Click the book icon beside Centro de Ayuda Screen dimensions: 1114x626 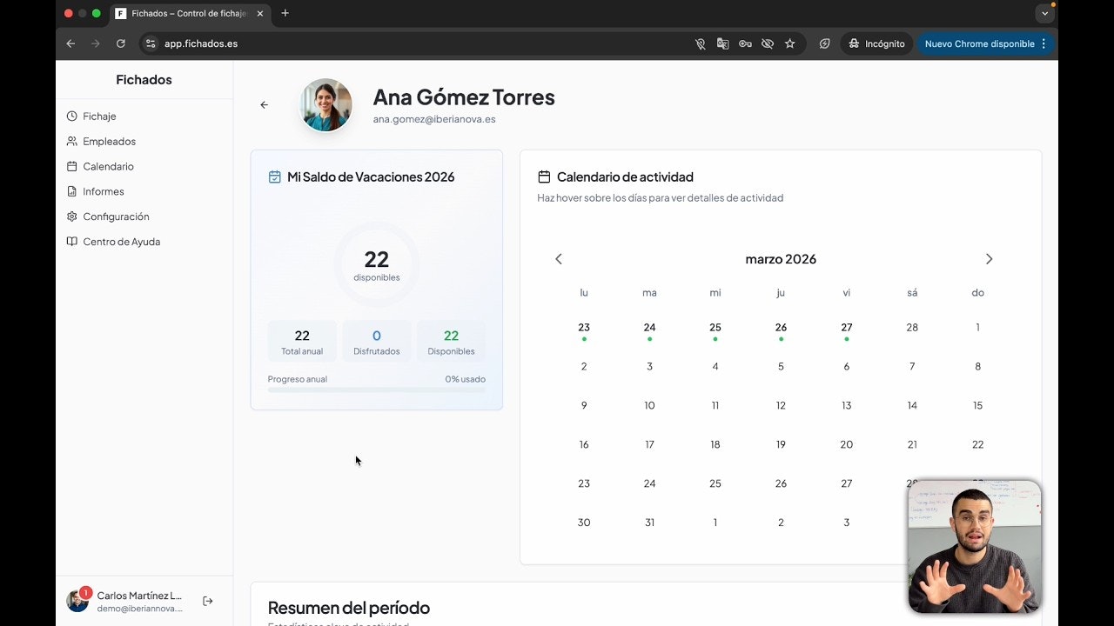pyautogui.click(x=72, y=243)
